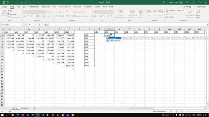Click the Kopyala copy button

12,14
